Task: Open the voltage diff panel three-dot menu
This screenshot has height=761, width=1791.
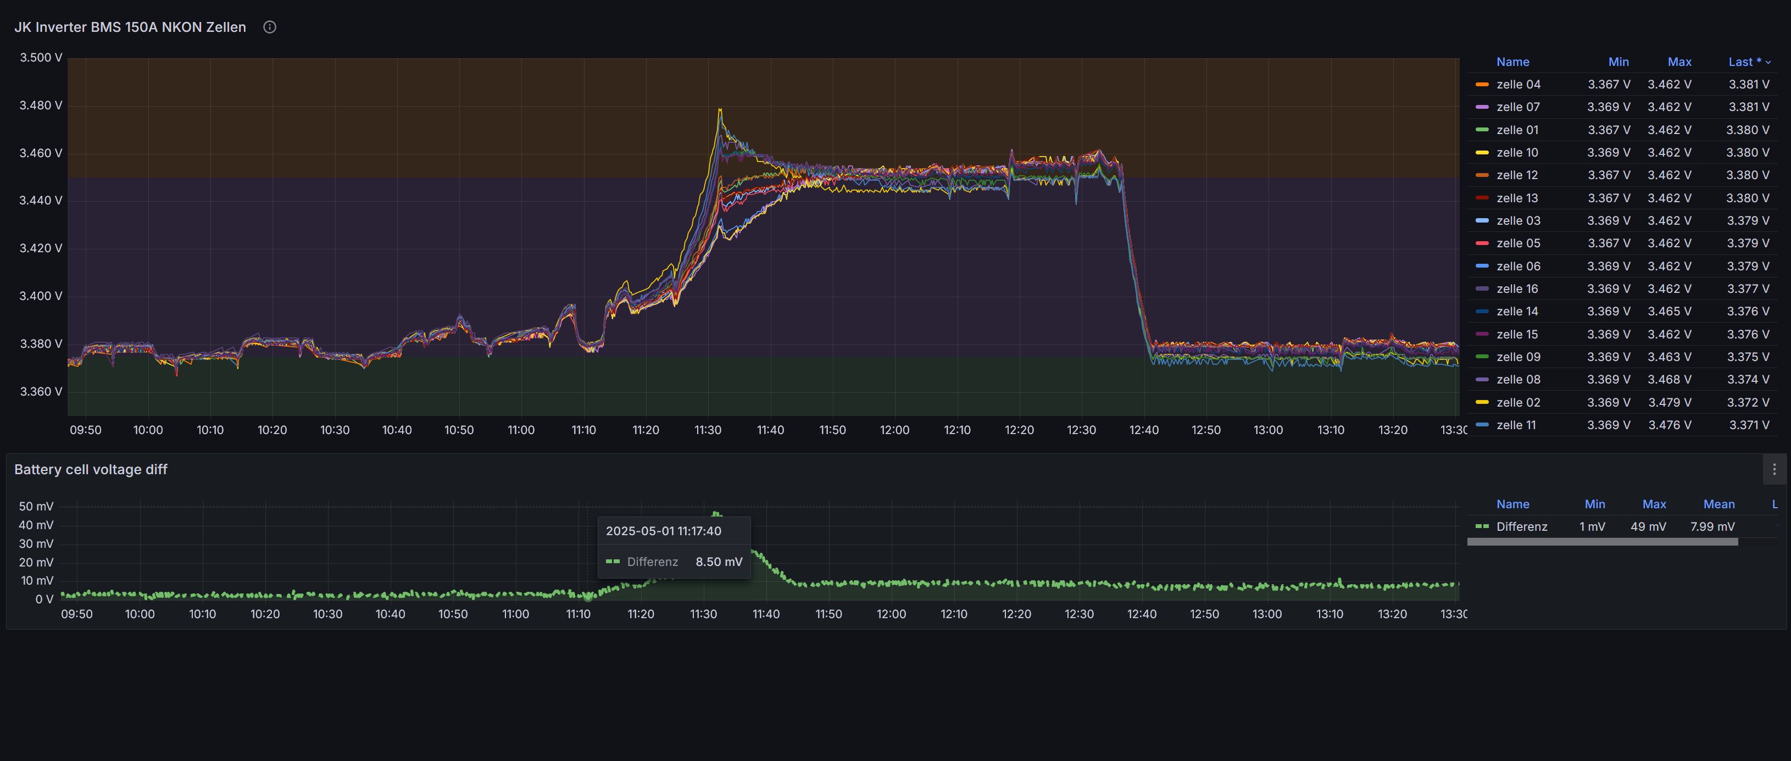Action: point(1773,470)
